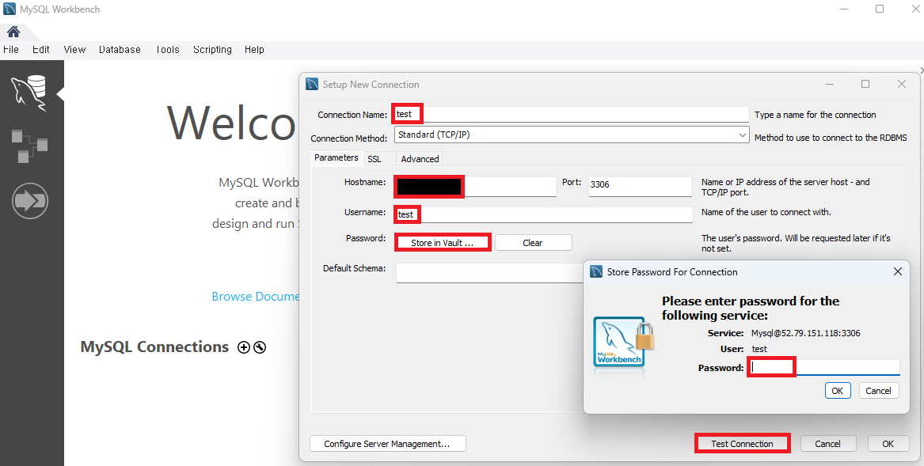This screenshot has width=924, height=466.
Task: Click the Test Connection button
Action: click(742, 444)
